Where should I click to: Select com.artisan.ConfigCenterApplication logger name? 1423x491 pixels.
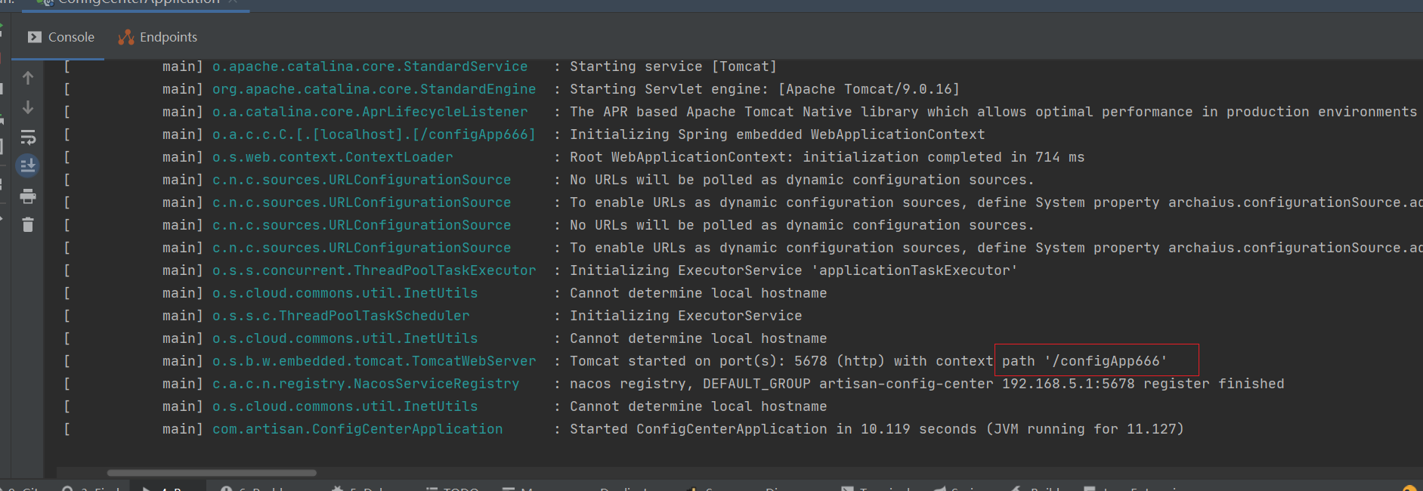(357, 429)
